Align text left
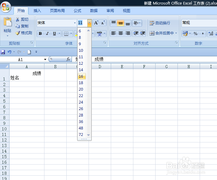This screenshot has height=180, width=217. [114, 33]
